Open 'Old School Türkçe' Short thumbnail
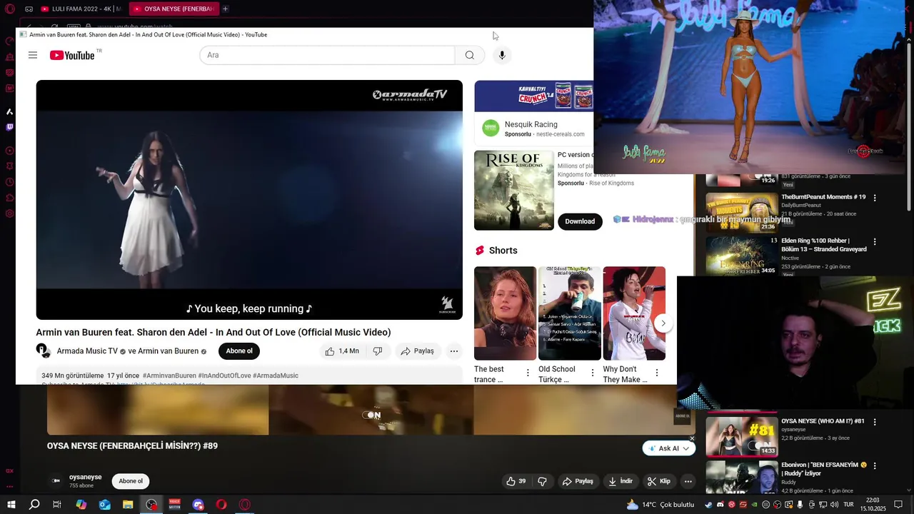Viewport: 914px width, 514px height. point(570,313)
